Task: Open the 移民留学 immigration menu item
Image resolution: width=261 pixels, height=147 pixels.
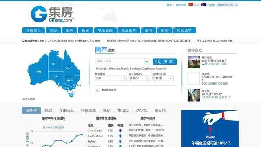Action: point(184,31)
